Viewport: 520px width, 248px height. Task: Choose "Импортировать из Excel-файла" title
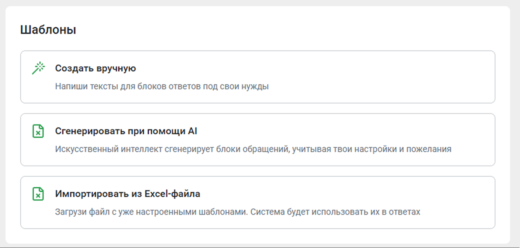(x=127, y=194)
